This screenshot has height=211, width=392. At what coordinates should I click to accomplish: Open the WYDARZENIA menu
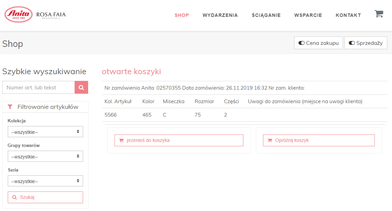point(220,15)
